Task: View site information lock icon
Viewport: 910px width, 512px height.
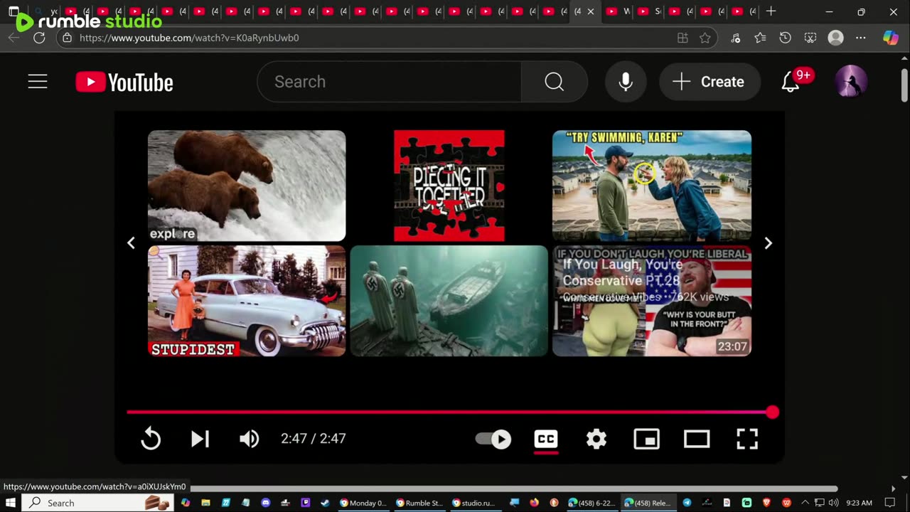Action: (67, 38)
